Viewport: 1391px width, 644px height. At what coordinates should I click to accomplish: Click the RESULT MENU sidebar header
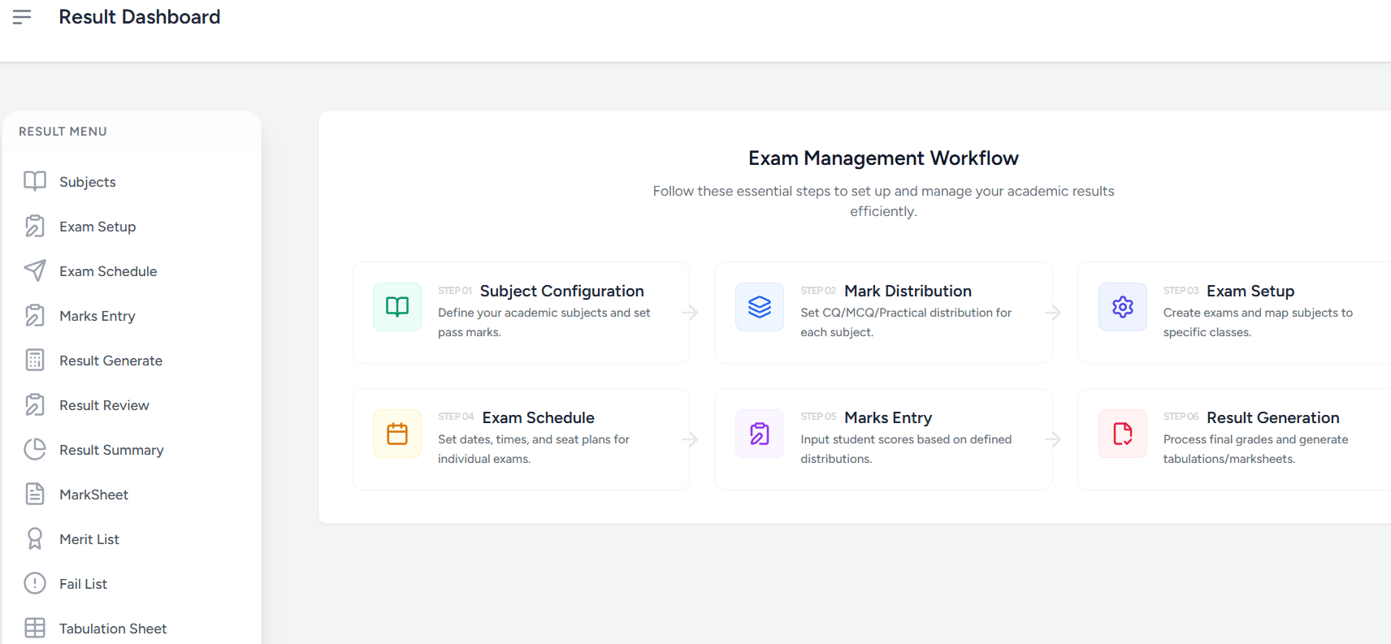[x=63, y=132]
